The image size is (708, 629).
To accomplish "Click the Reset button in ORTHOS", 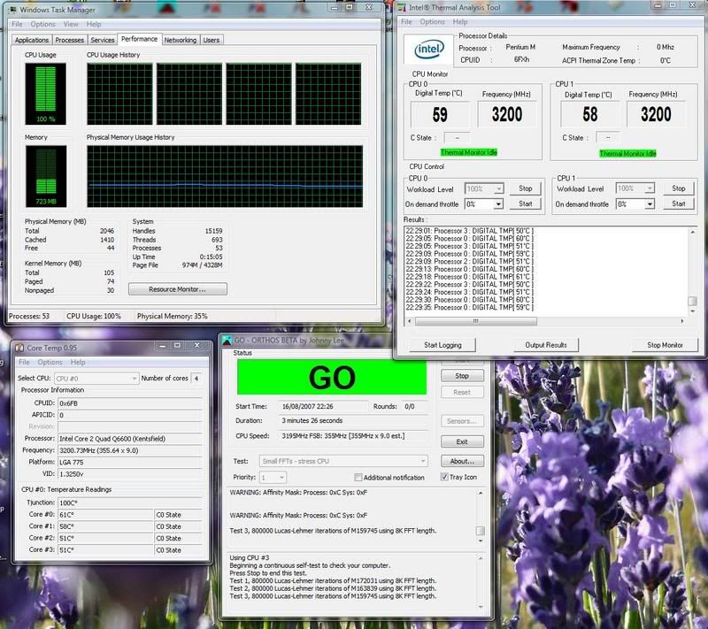I will 462,393.
